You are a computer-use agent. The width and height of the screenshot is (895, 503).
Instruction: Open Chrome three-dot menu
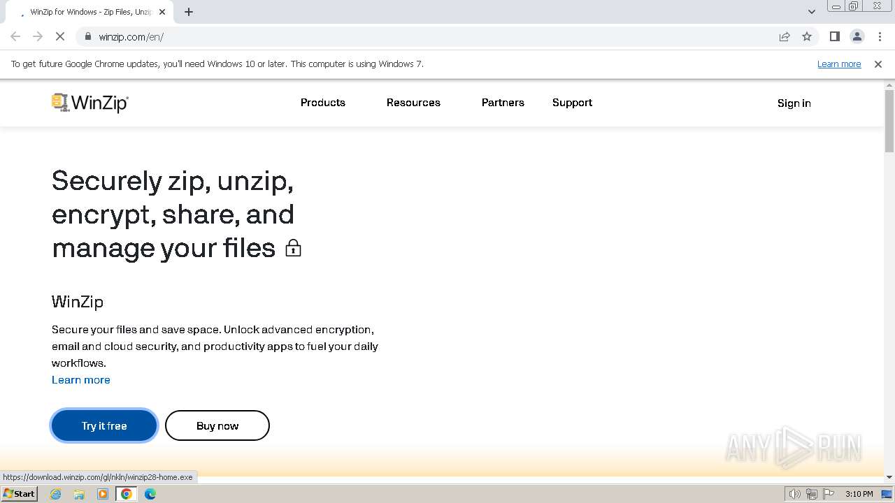point(880,36)
